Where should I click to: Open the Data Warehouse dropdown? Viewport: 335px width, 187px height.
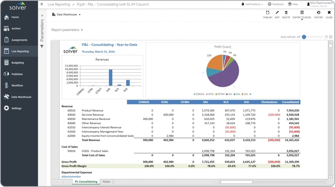click(x=67, y=14)
